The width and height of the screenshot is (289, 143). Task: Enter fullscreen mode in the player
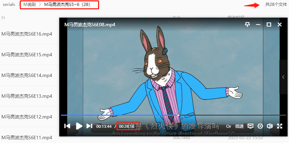coord(280,126)
